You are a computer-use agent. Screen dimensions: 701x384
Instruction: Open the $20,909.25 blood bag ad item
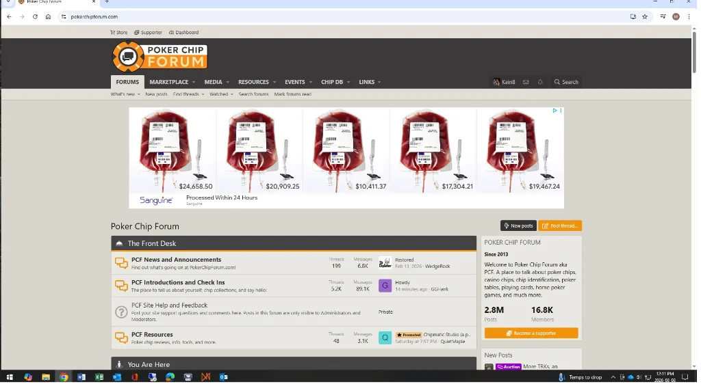click(x=259, y=150)
